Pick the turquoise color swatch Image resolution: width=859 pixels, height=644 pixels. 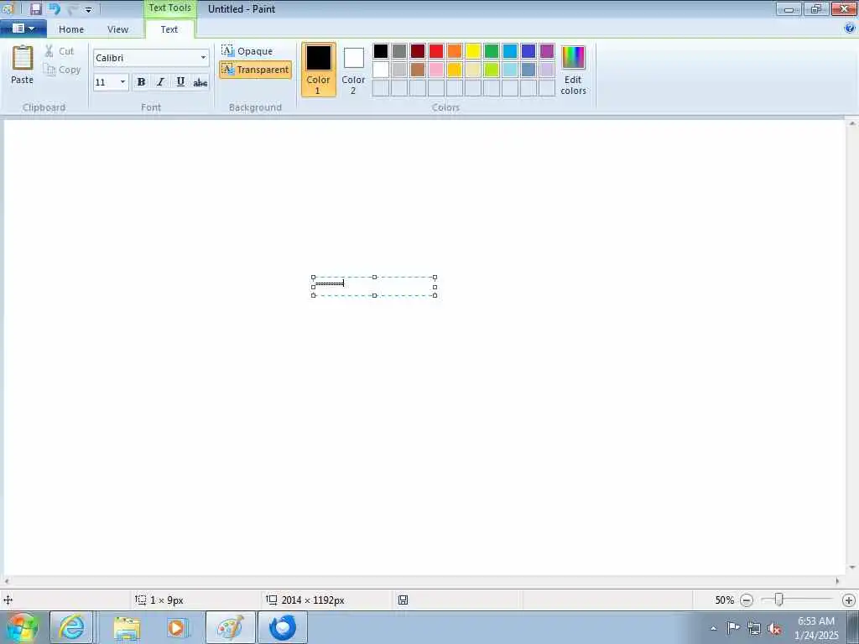coord(510,51)
